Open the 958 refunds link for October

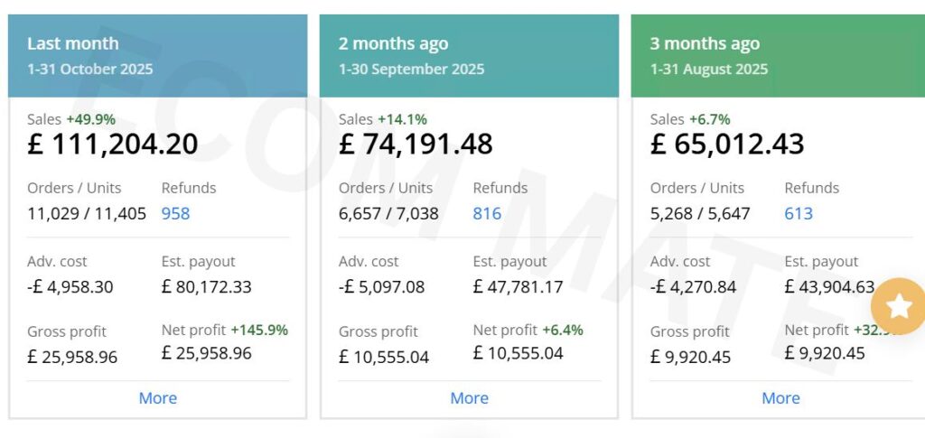click(x=175, y=214)
